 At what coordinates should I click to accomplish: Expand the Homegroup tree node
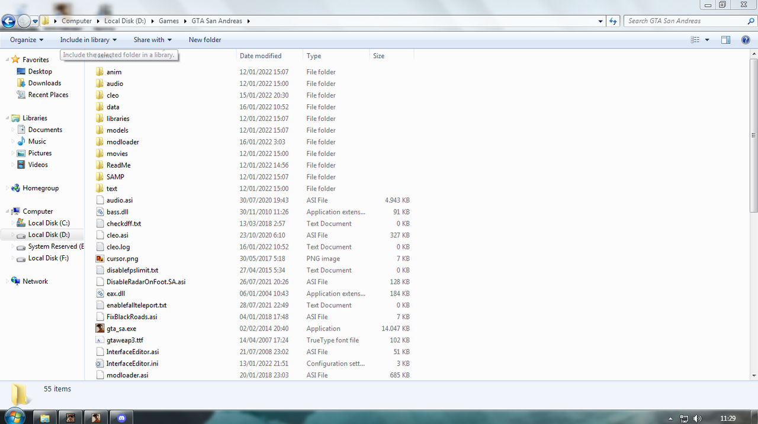[x=7, y=188]
